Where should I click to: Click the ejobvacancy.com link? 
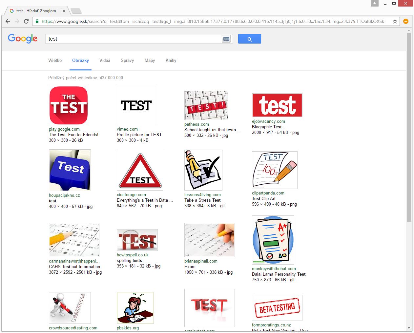coord(268,121)
